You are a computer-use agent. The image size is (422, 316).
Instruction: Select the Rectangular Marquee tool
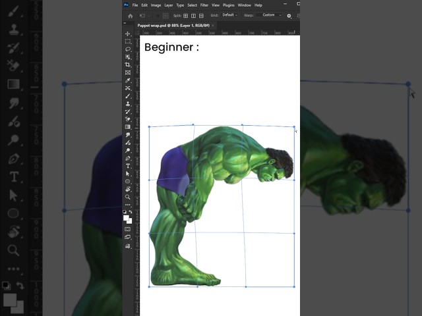click(127, 41)
